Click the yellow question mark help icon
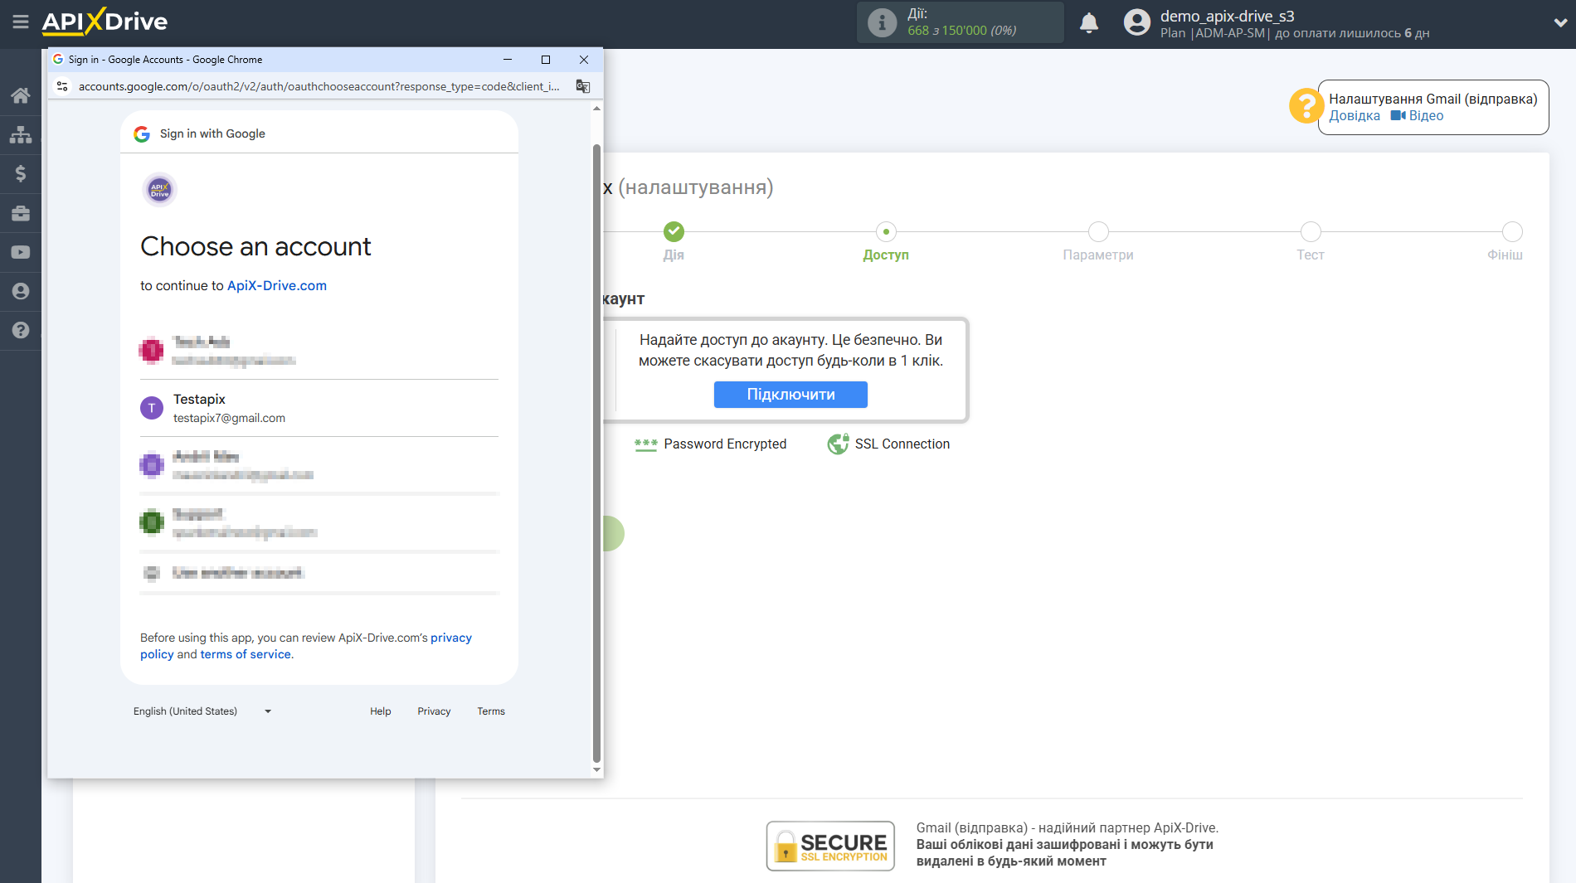The width and height of the screenshot is (1576, 883). 1306,106
